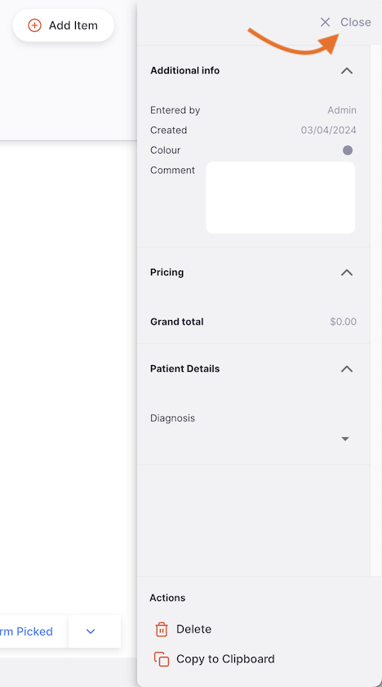Click the Add Item button label
This screenshot has height=687, width=382.
point(73,25)
